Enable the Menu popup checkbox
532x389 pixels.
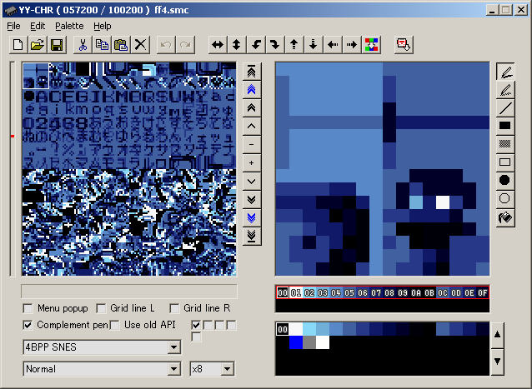click(x=28, y=309)
